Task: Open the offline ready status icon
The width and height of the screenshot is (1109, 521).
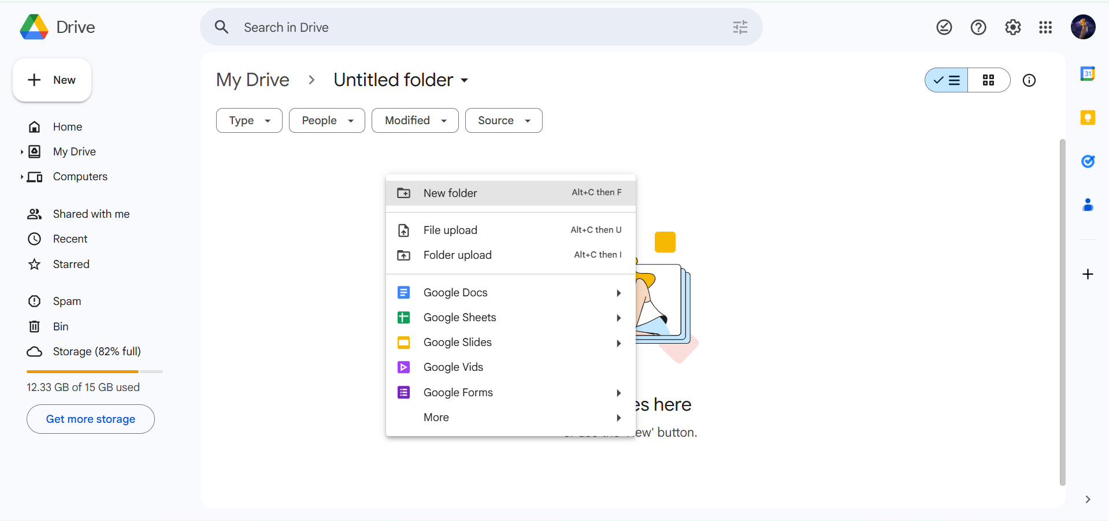Action: (944, 27)
